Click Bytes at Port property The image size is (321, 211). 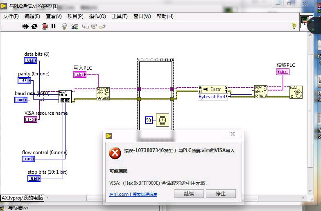click(213, 97)
